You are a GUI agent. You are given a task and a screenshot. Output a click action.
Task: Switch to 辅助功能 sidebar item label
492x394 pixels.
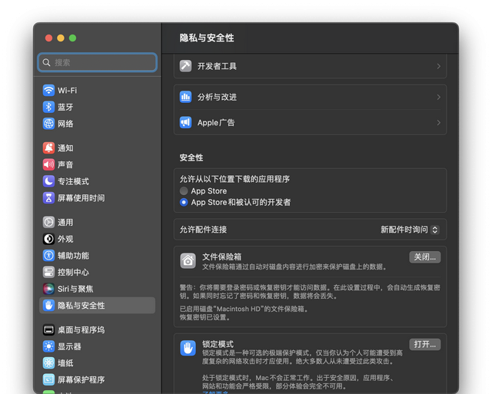[x=73, y=256]
